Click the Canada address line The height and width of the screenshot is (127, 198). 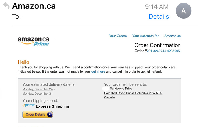point(109,97)
